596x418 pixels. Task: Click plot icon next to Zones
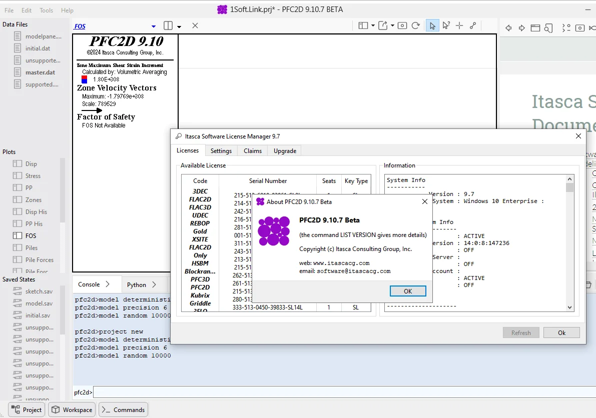click(18, 199)
